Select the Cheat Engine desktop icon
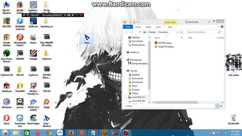 [x=33, y=119]
